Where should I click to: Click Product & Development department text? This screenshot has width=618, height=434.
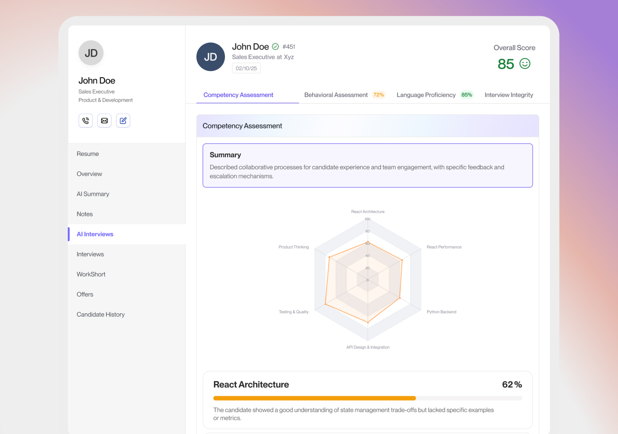(x=105, y=100)
